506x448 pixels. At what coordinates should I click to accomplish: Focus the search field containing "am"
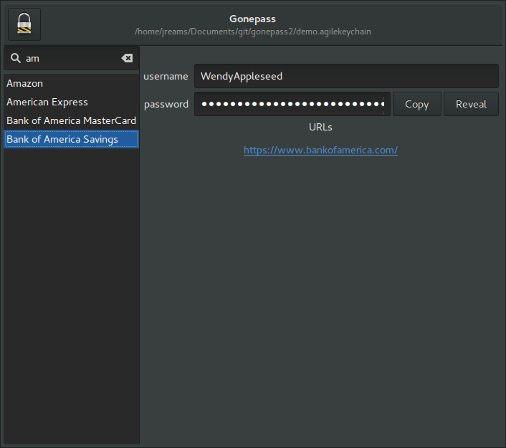(x=72, y=59)
